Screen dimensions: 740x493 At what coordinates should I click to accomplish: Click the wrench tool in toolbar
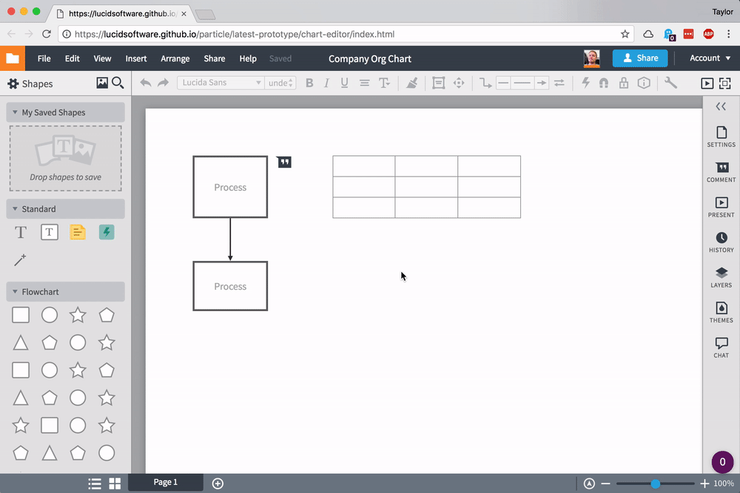pos(670,83)
